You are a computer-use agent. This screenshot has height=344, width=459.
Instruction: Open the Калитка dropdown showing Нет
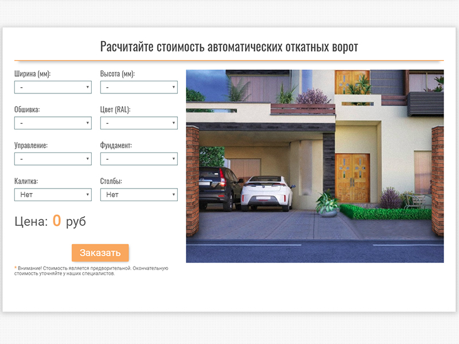pos(53,195)
